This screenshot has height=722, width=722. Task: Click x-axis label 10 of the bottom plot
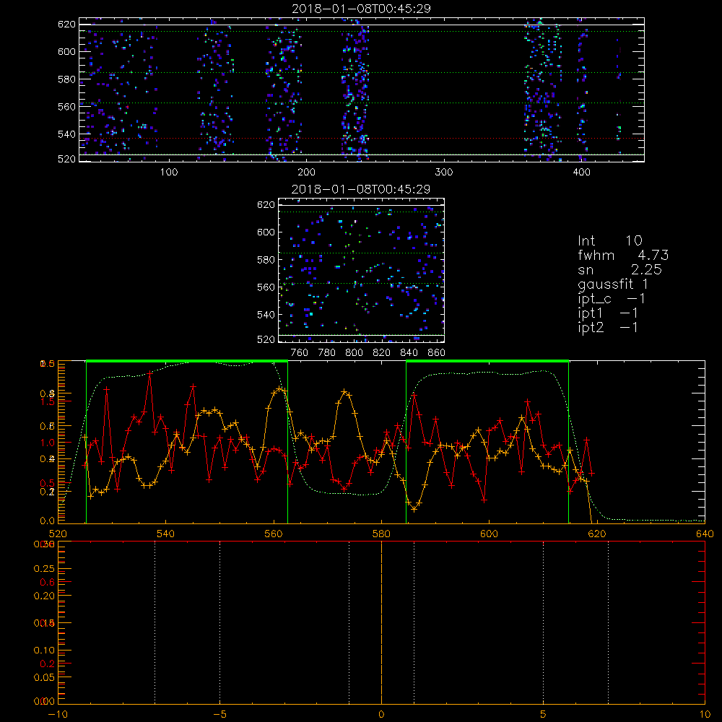[705, 714]
